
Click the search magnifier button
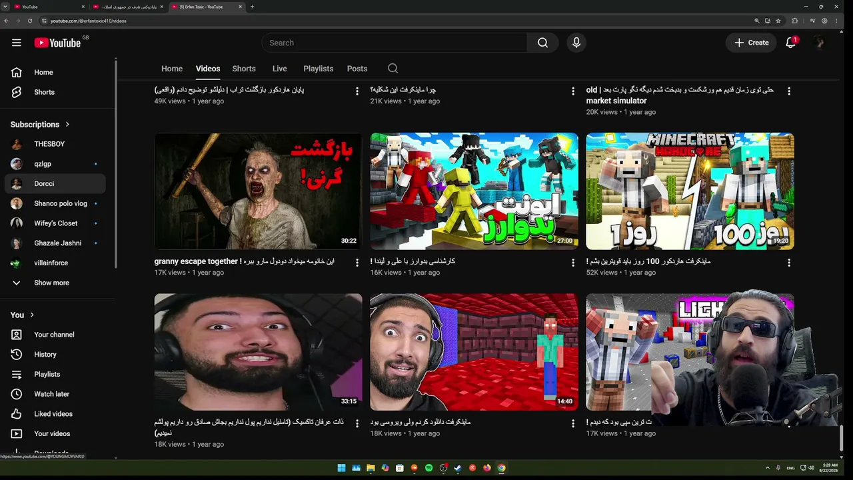tap(542, 43)
